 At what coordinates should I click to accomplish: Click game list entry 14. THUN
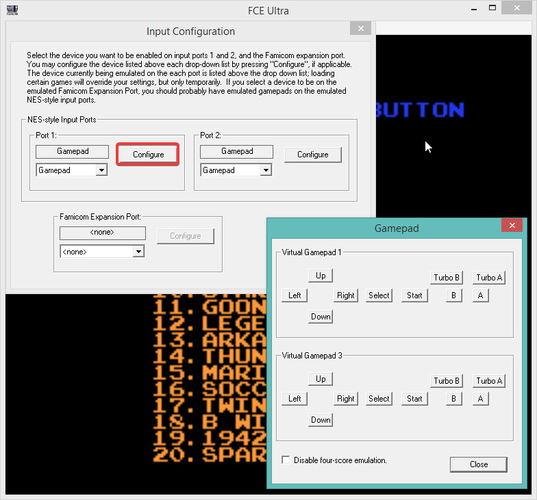point(210,356)
